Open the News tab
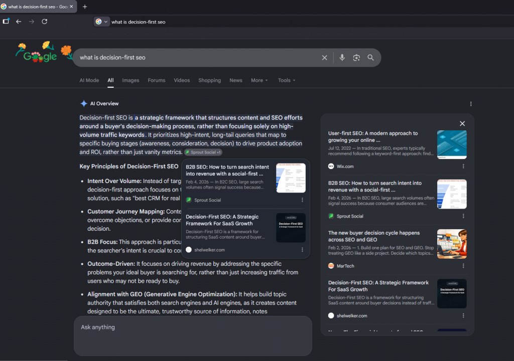 coord(236,80)
